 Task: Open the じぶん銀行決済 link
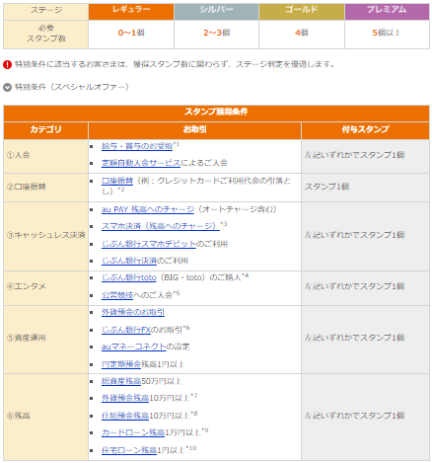pyautogui.click(x=129, y=262)
